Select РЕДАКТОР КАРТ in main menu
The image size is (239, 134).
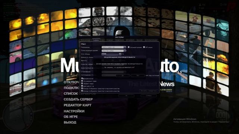[x=77, y=105]
